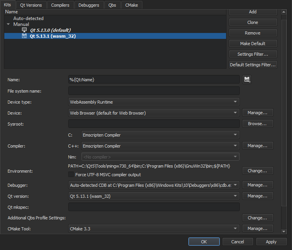Enable Force UTF-8 MSVC compiler output
Screen dimensions: 292x250
71,175
